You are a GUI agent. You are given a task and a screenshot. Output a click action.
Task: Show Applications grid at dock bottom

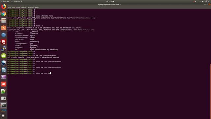coord(4,115)
